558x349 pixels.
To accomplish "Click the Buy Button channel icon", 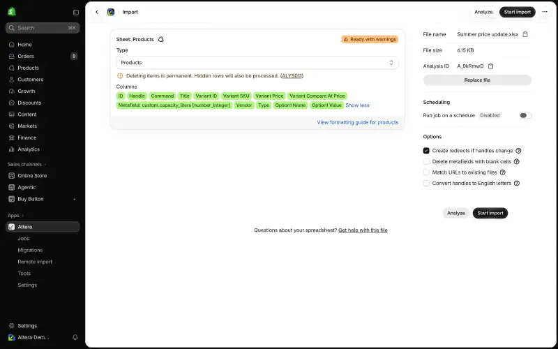I will pyautogui.click(x=12, y=199).
